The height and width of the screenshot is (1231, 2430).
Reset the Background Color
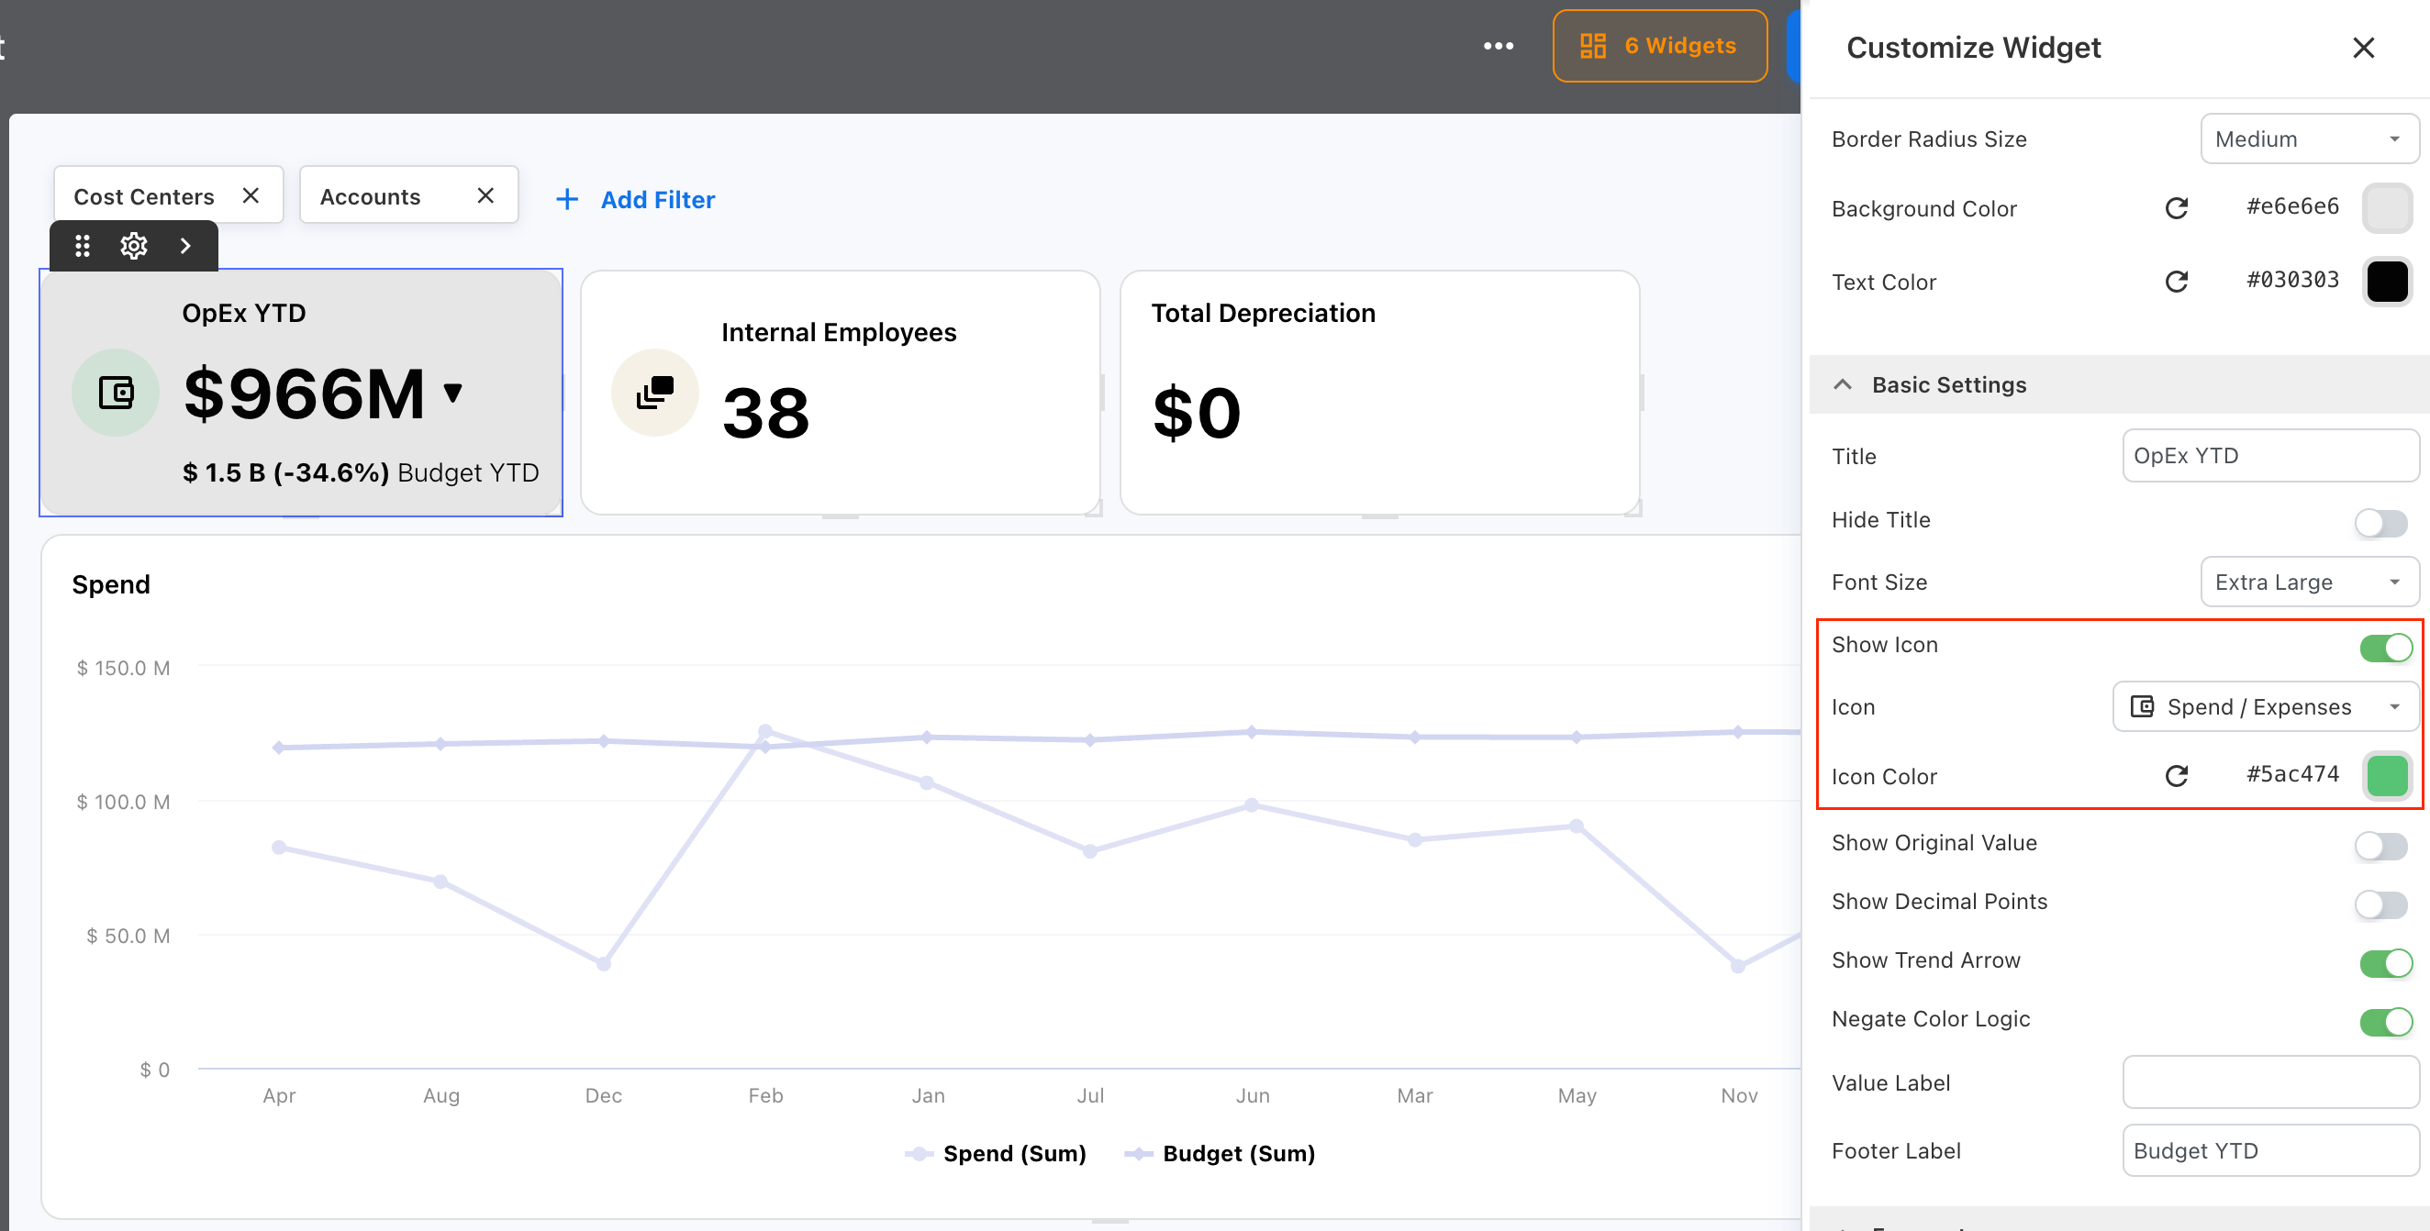(x=2175, y=207)
